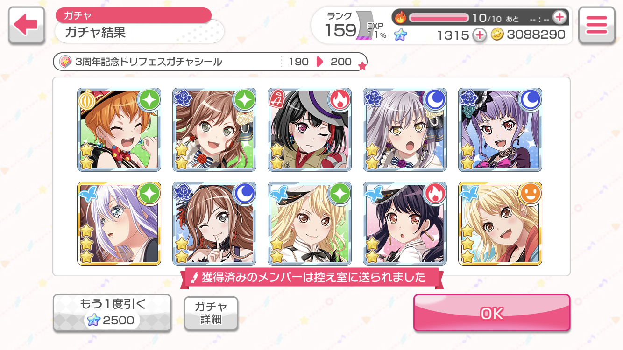Select the three-star blonde happy-type card
623x350 pixels.
500,224
